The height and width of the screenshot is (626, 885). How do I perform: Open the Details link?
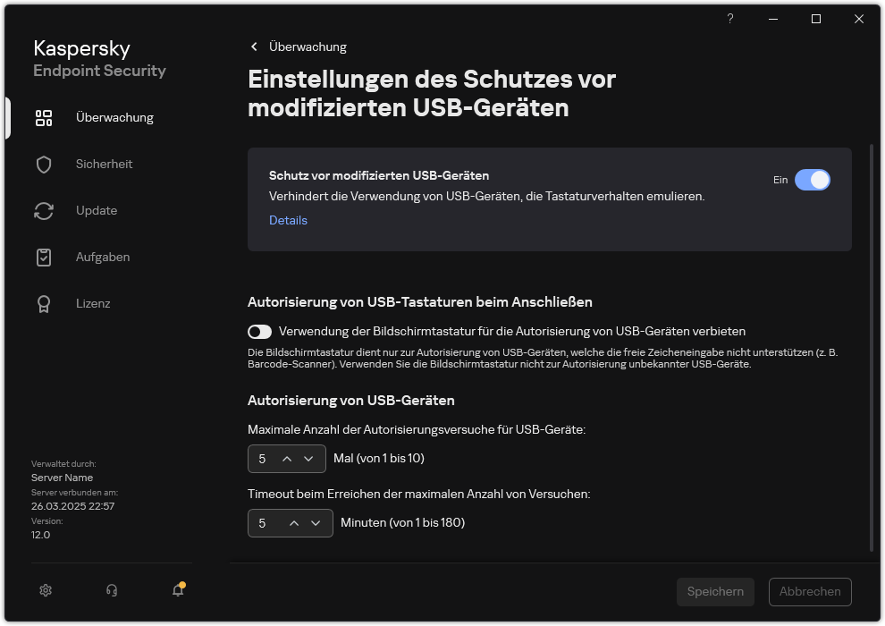[x=288, y=220]
